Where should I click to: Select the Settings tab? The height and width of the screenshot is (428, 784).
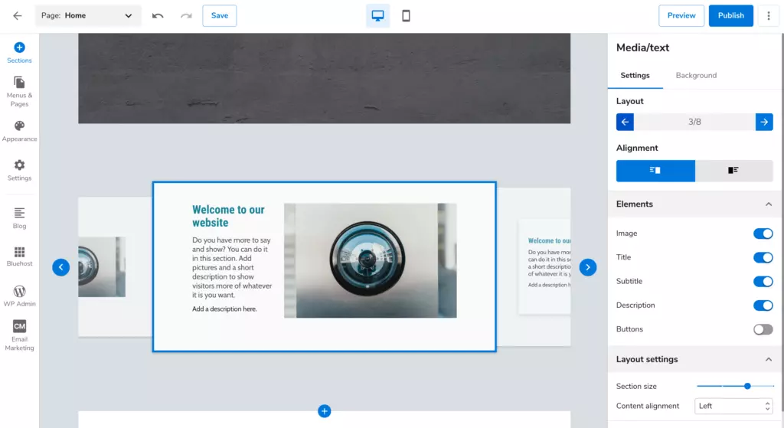[x=635, y=76]
